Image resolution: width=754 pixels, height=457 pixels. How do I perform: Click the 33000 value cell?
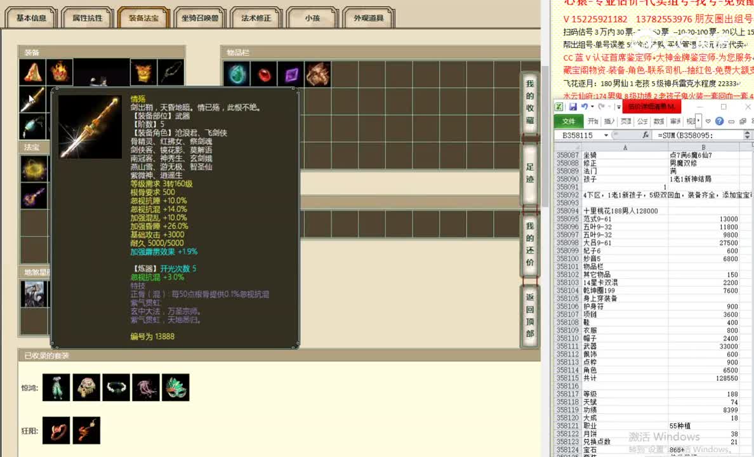(x=703, y=347)
